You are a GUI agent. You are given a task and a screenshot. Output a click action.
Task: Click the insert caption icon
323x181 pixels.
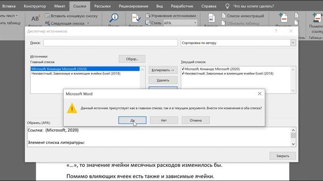click(211, 18)
